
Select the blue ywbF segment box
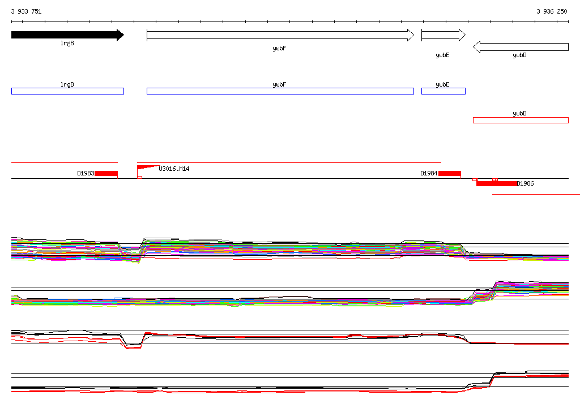(x=280, y=91)
